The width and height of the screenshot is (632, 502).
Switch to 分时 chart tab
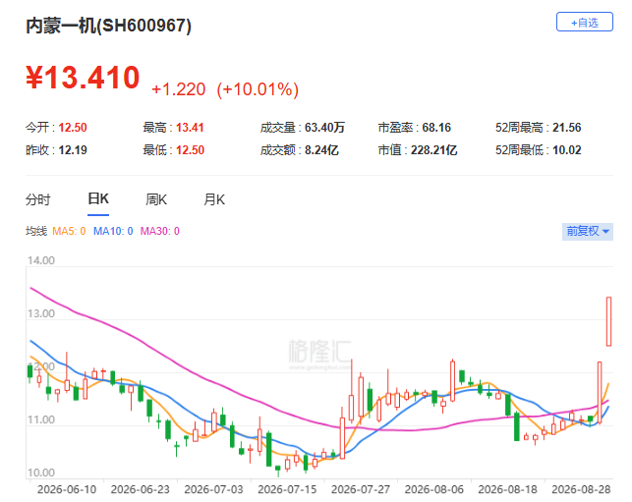coord(38,199)
